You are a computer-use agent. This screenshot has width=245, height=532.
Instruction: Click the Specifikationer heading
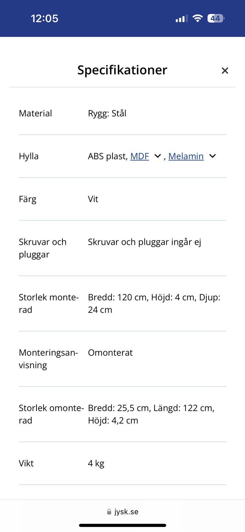pyautogui.click(x=122, y=70)
